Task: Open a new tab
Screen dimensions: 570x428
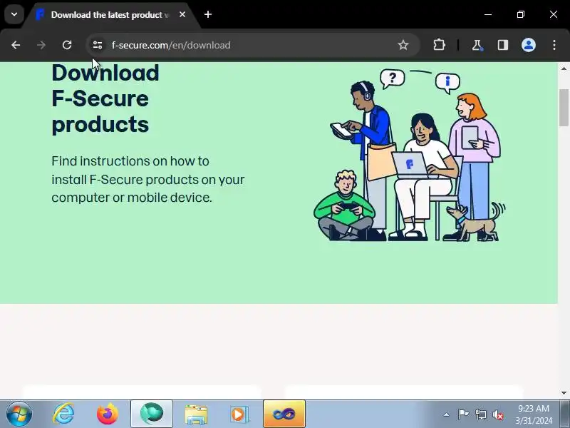Action: 208,14
